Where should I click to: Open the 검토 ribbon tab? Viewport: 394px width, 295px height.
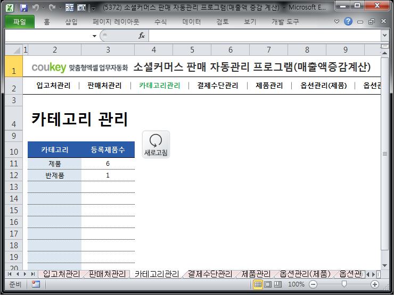coord(223,22)
